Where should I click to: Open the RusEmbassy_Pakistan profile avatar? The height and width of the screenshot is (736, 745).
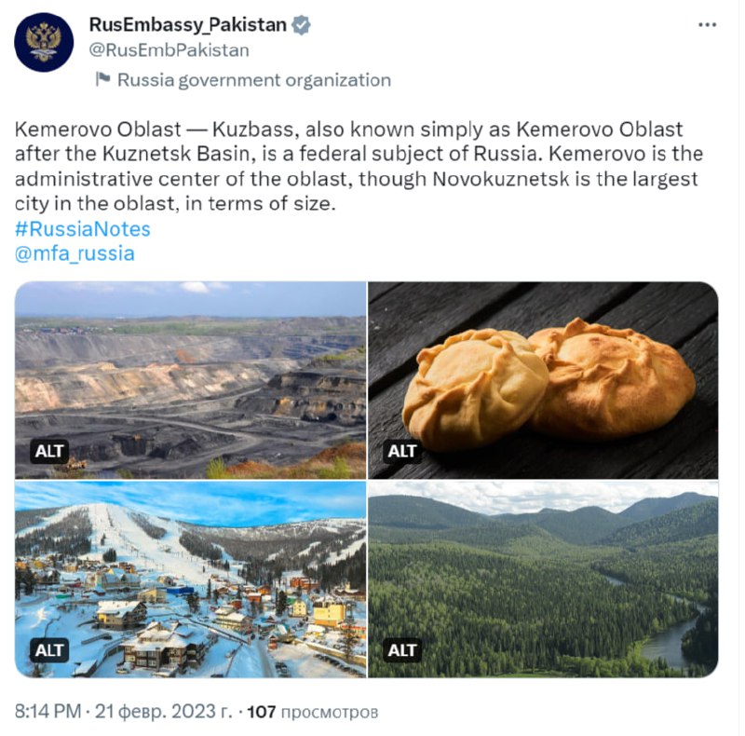click(44, 42)
